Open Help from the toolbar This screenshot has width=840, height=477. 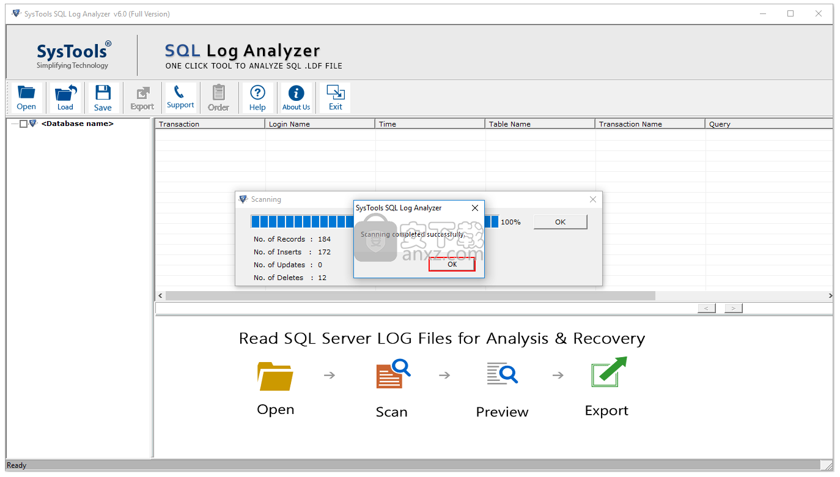[x=257, y=98]
